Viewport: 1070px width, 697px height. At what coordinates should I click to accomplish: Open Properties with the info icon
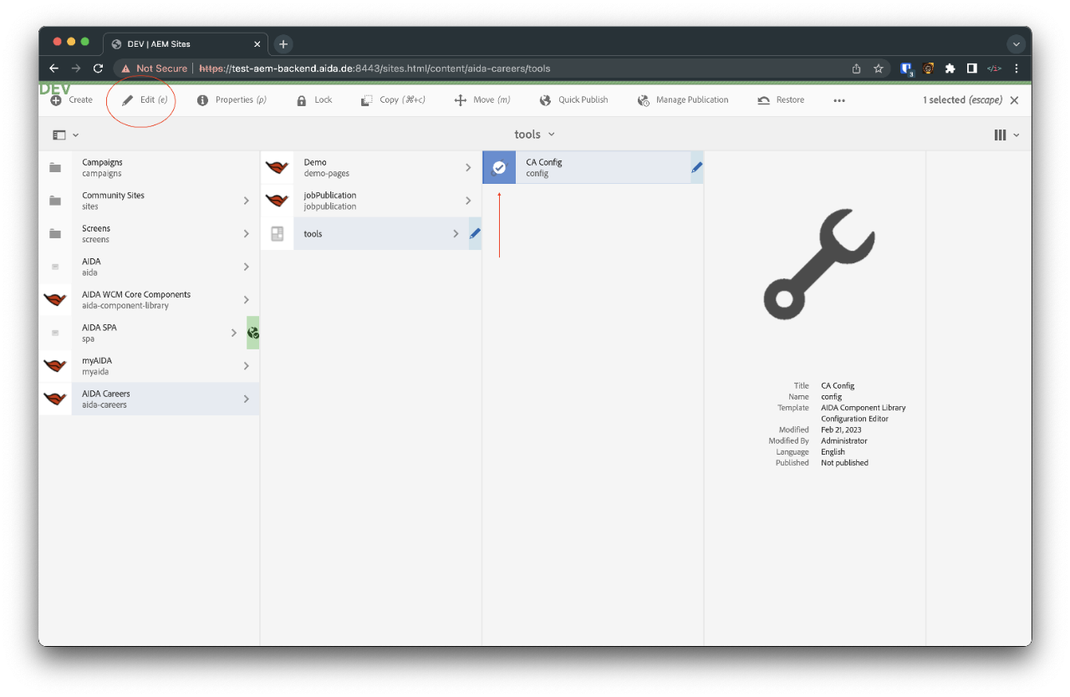pos(202,100)
